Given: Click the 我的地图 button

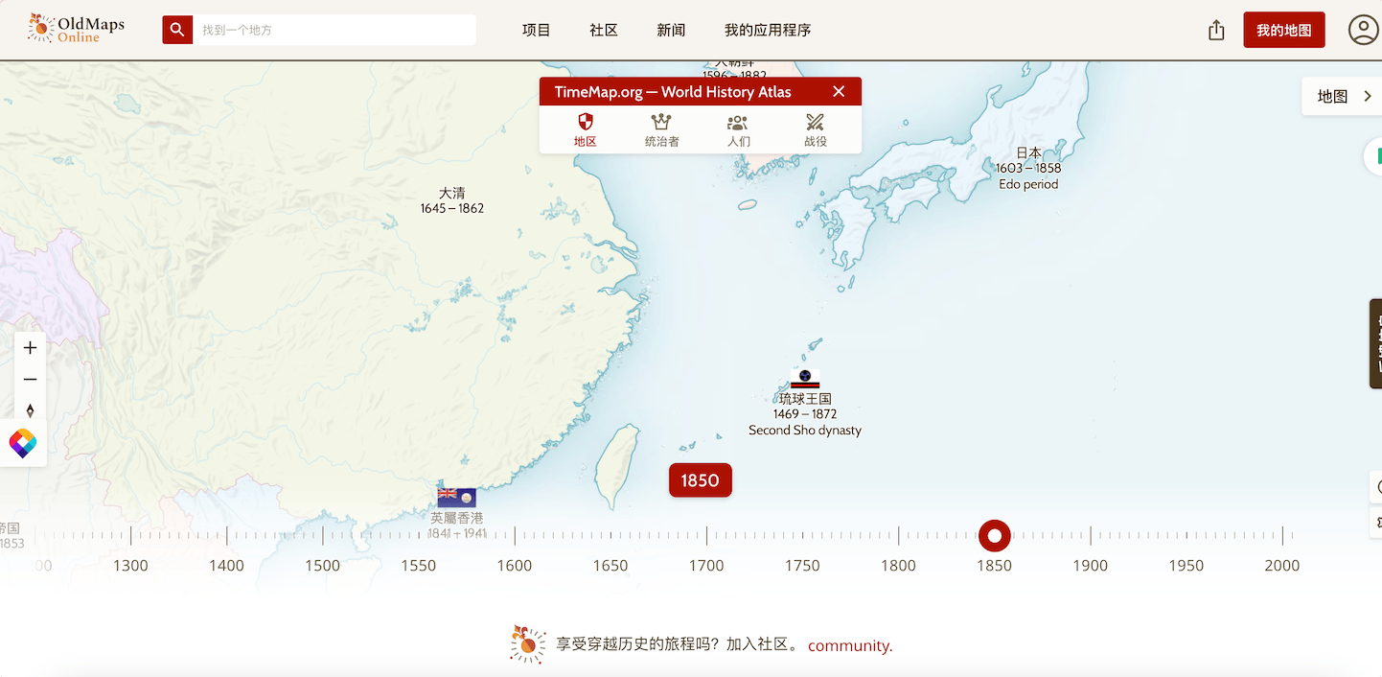Looking at the screenshot, I should 1283,30.
